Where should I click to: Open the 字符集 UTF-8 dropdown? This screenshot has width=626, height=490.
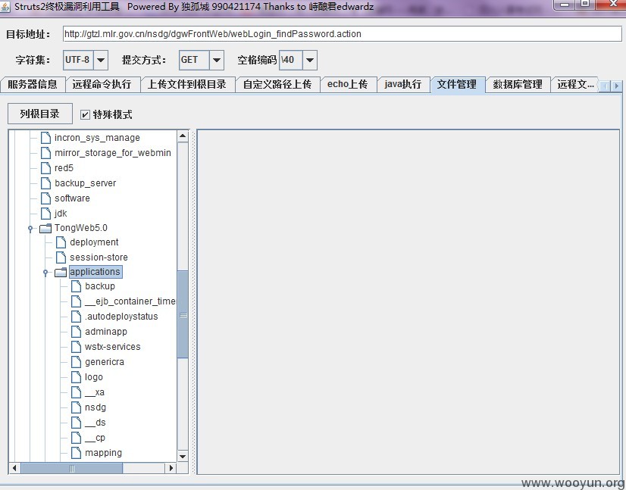click(101, 61)
